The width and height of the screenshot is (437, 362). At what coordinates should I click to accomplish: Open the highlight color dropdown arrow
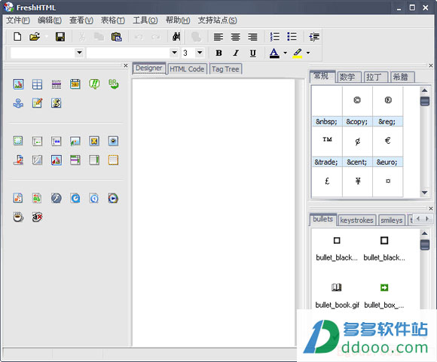tap(308, 53)
